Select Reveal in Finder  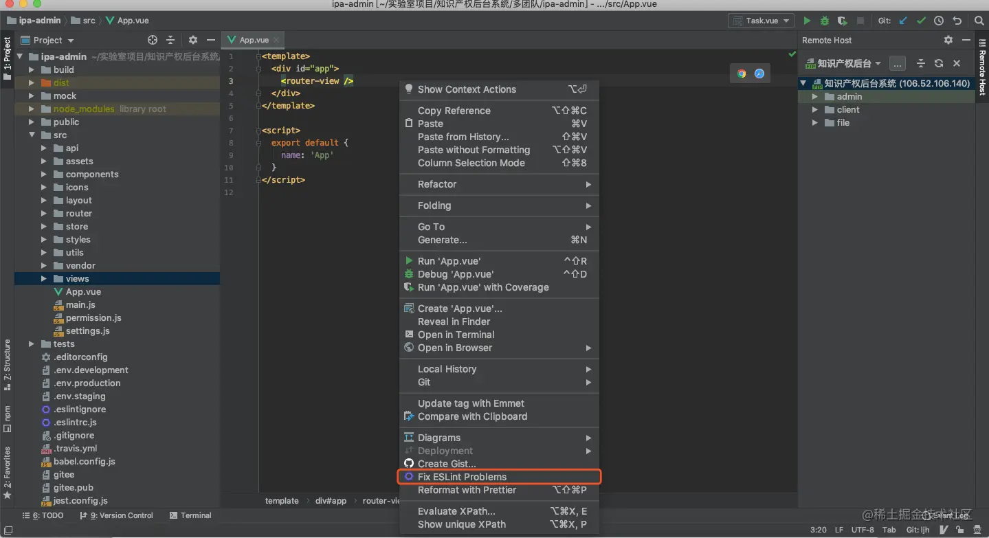(x=499, y=322)
